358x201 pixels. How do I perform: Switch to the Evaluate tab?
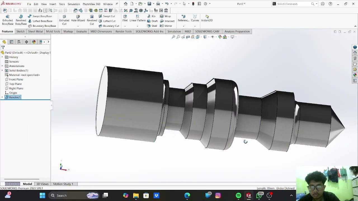click(x=82, y=32)
